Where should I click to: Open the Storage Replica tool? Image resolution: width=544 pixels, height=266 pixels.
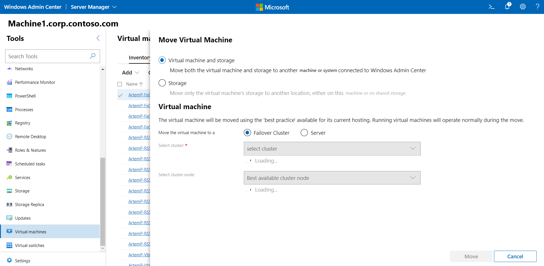[x=29, y=205]
